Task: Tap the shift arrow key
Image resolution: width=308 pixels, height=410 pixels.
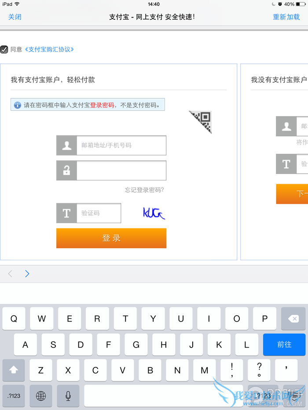Action: pyautogui.click(x=14, y=370)
